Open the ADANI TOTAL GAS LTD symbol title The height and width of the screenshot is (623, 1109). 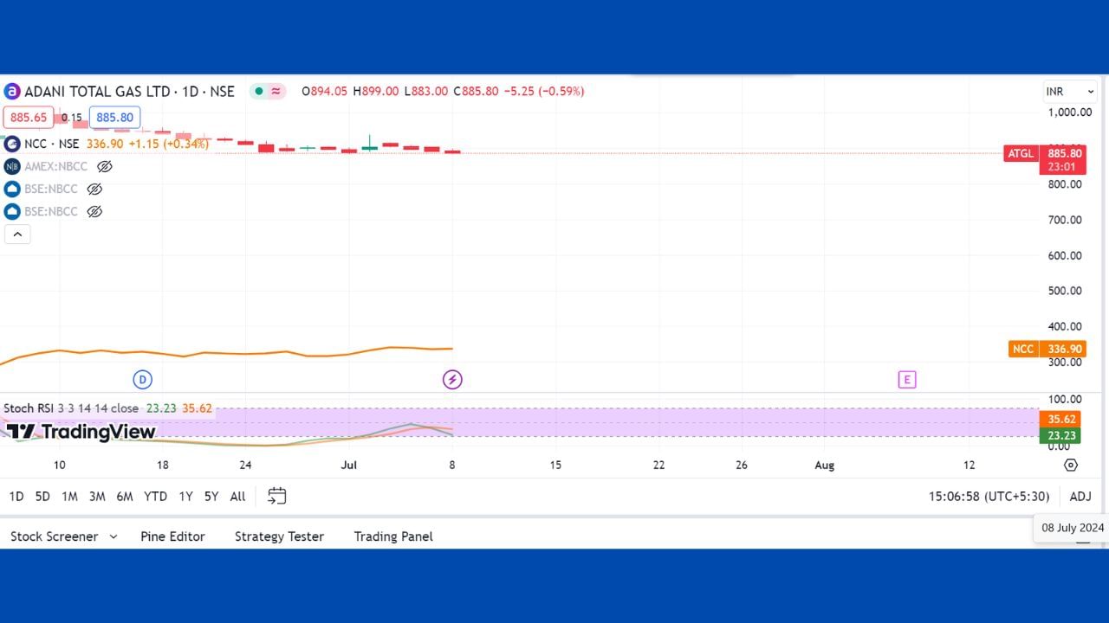[x=129, y=91]
